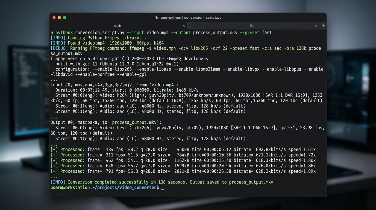Click the 'Output #0, matroska' line
Viewport: 376px width, 210px height.
[106, 122]
